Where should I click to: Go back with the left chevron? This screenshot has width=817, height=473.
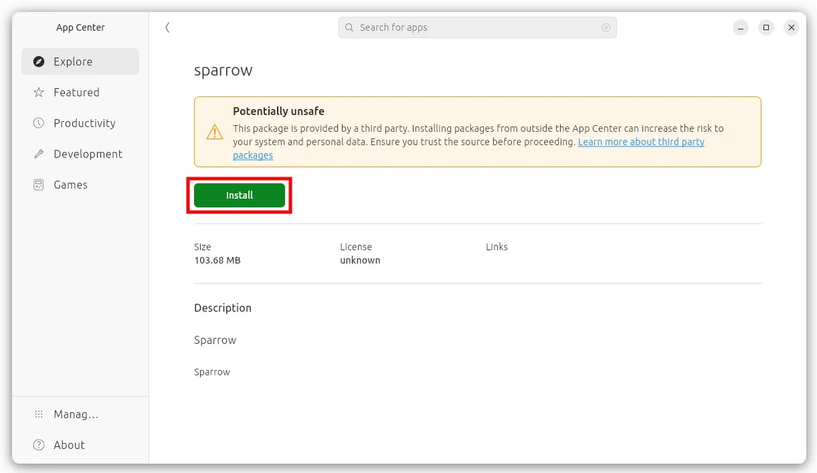click(167, 27)
